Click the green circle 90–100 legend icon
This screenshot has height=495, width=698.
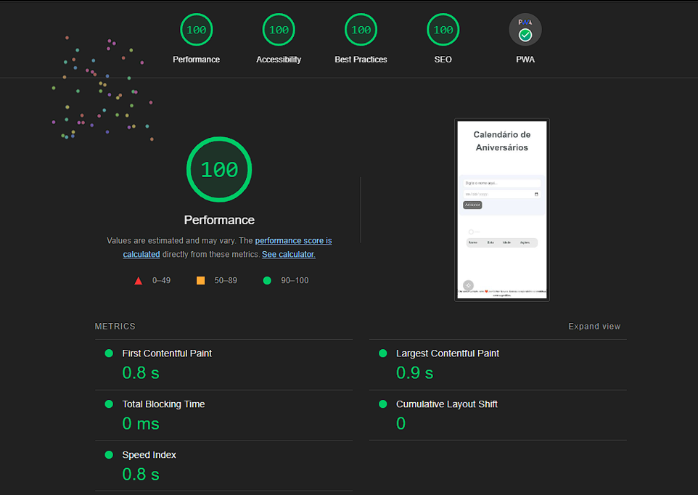267,280
